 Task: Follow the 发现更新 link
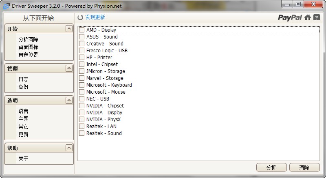95,17
